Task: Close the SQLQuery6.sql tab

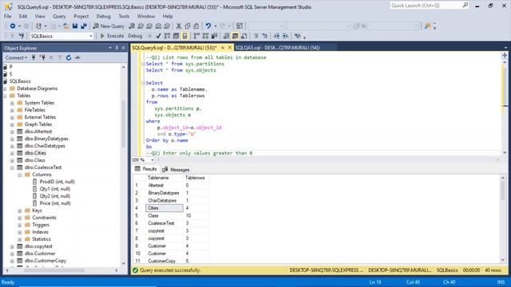Action: tap(229, 48)
